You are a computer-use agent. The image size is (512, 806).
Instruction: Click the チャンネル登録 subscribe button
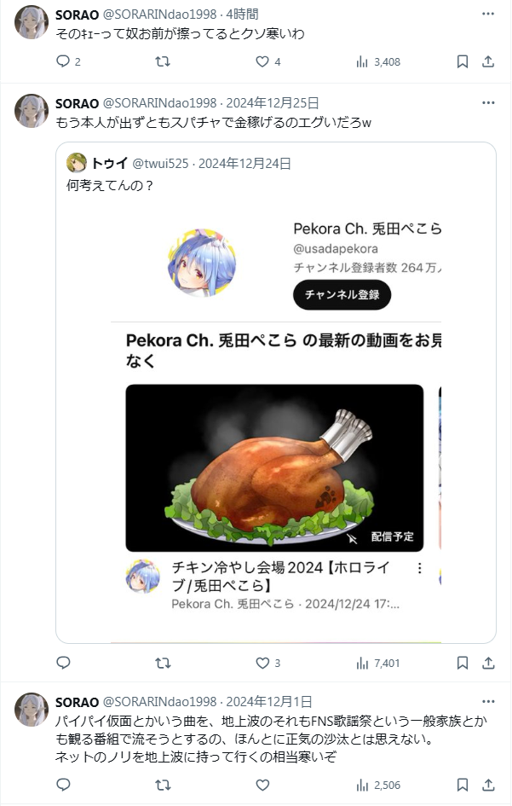(x=342, y=294)
